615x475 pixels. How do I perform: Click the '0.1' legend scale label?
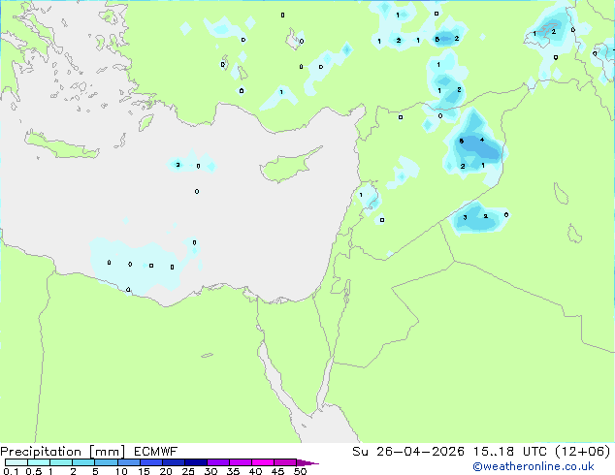pos(11,471)
